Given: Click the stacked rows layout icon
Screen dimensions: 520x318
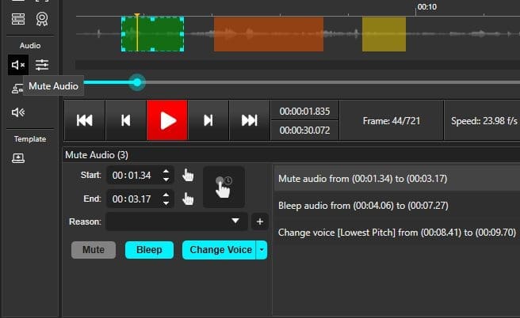Looking at the screenshot, I should coord(18,19).
